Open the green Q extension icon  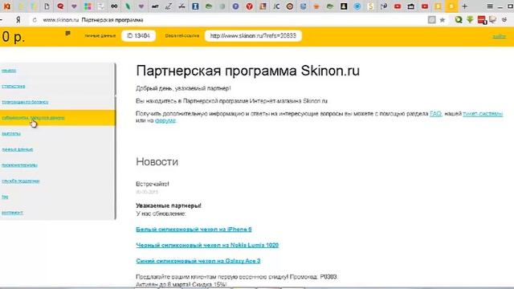(459, 20)
